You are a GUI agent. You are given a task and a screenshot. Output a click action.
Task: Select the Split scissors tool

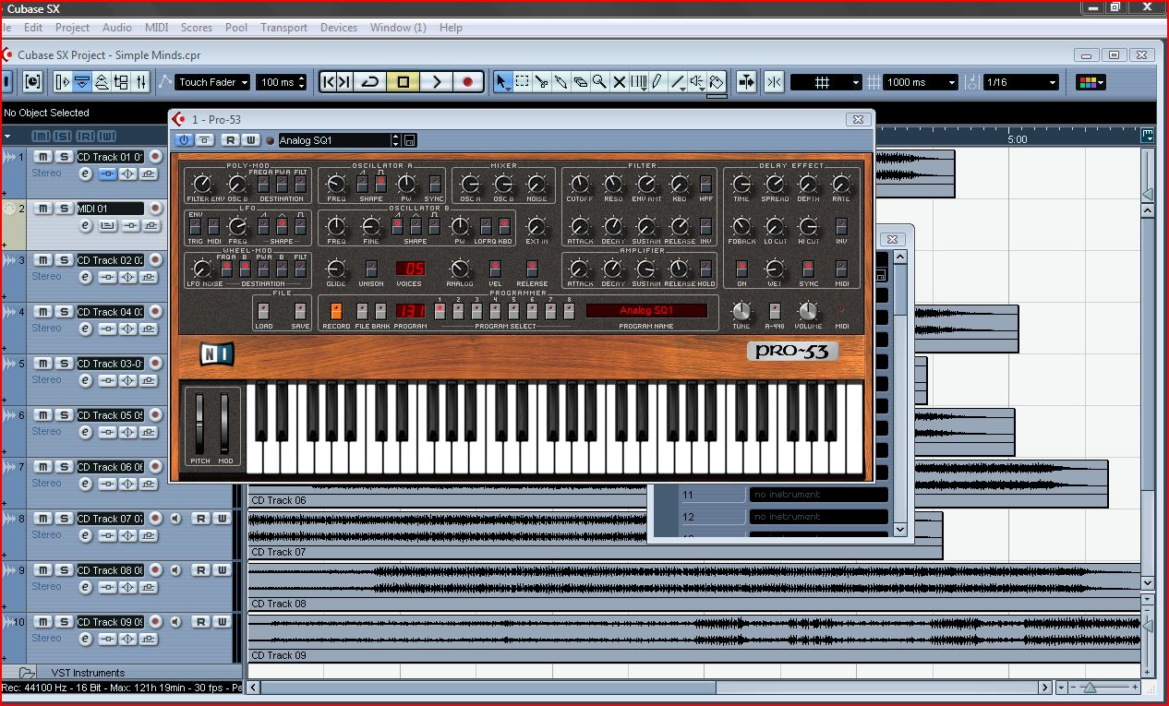pyautogui.click(x=541, y=82)
